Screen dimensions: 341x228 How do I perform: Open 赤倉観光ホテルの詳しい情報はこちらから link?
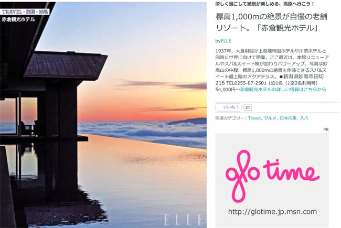click(x=283, y=89)
